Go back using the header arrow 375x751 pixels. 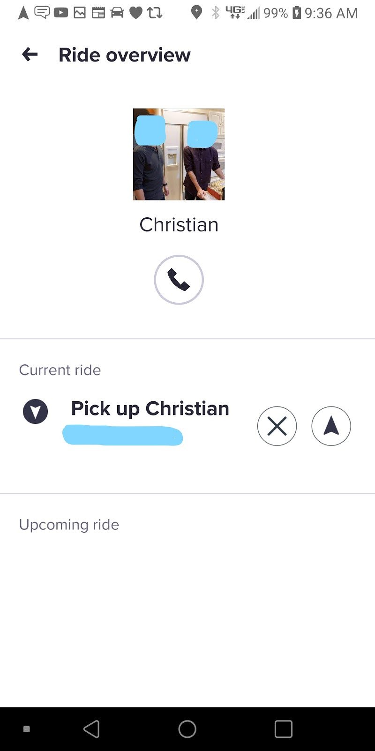30,55
